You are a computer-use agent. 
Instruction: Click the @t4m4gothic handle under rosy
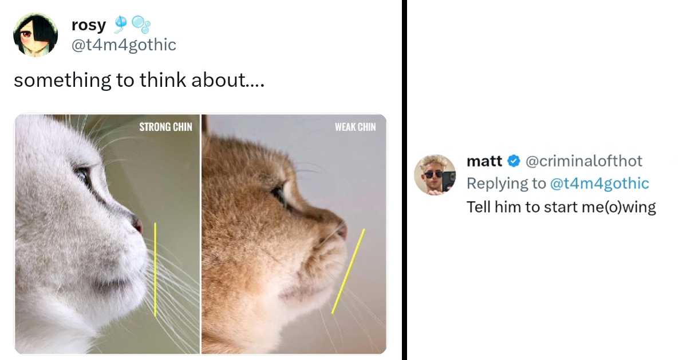click(x=123, y=45)
